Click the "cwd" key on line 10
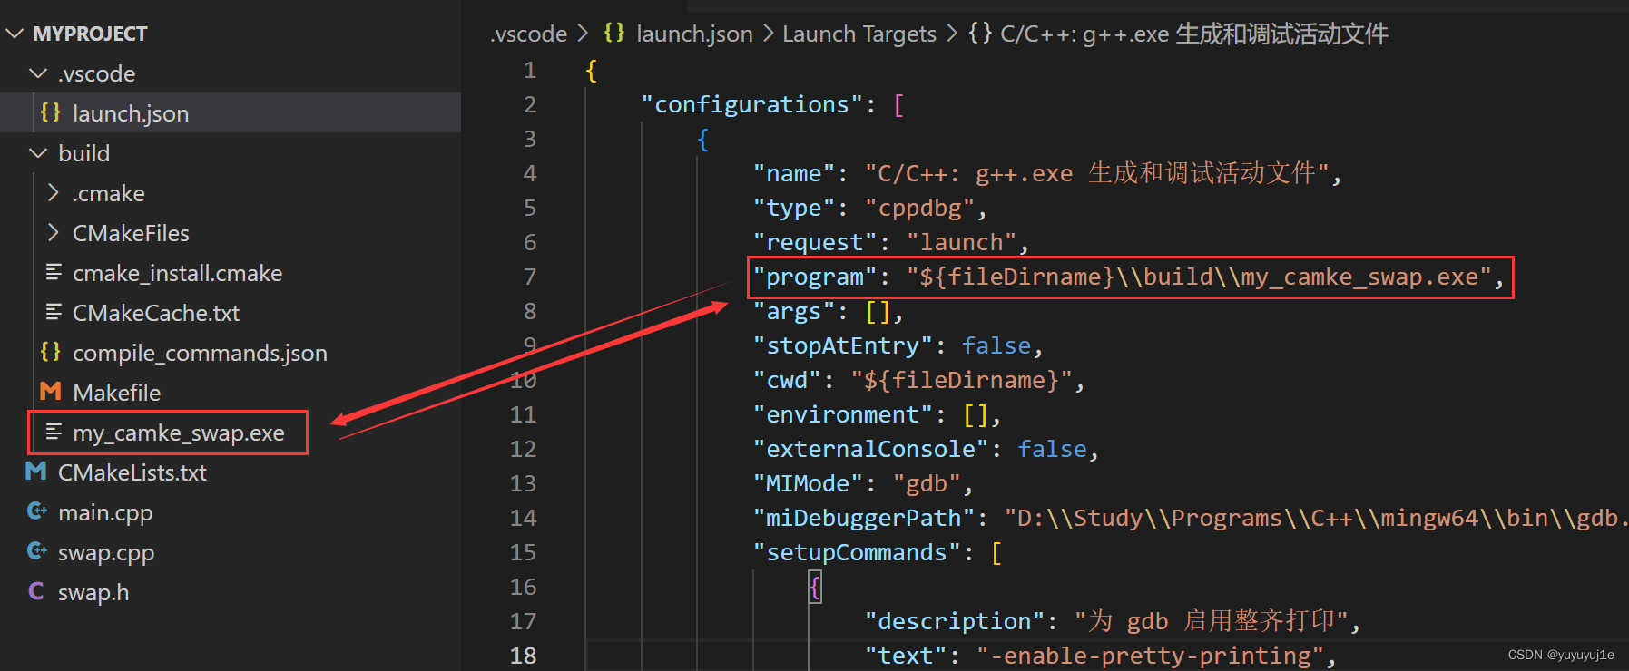 (x=786, y=380)
